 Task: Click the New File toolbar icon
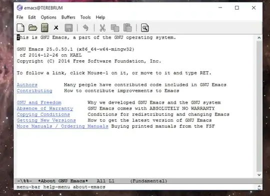click(x=20, y=28)
